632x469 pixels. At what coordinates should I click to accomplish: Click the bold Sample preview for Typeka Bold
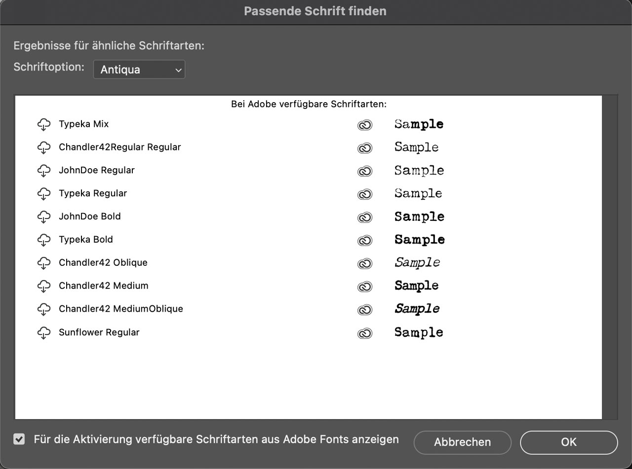[419, 240]
